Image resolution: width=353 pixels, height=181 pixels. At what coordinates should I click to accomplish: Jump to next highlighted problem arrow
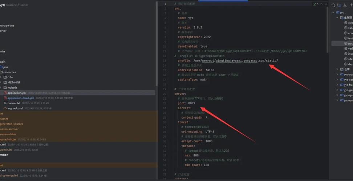pos(325,4)
